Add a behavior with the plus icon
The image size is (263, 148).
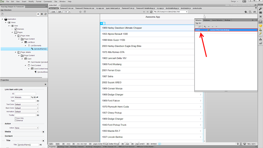click(x=205, y=27)
